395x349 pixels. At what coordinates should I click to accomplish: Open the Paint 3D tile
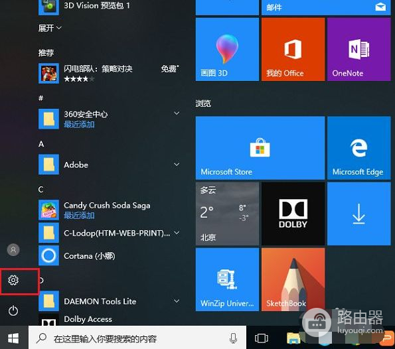click(x=227, y=49)
